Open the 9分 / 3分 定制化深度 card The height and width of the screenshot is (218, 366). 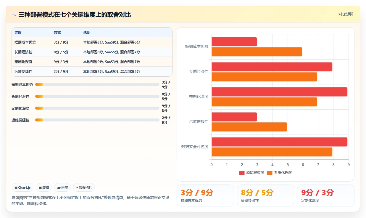pyautogui.click(x=326, y=195)
